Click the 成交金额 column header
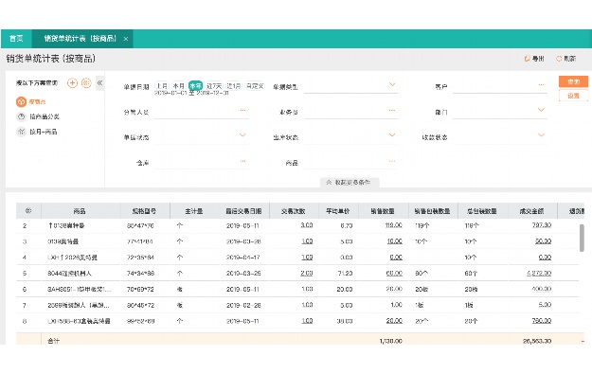This screenshot has width=592, height=374. pyautogui.click(x=532, y=211)
